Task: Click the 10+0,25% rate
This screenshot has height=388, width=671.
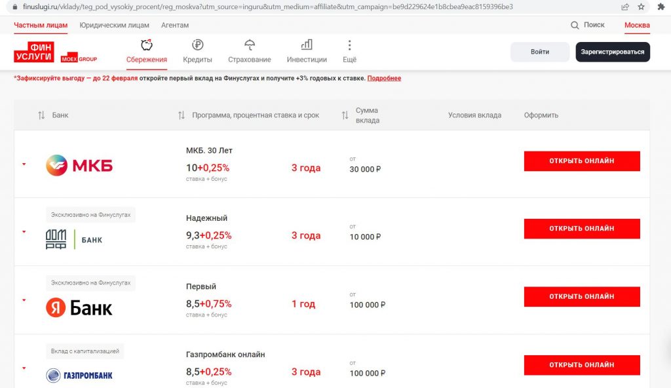Action: [208, 168]
